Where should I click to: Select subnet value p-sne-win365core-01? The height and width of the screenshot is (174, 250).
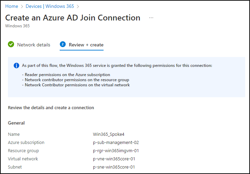pos(114,167)
